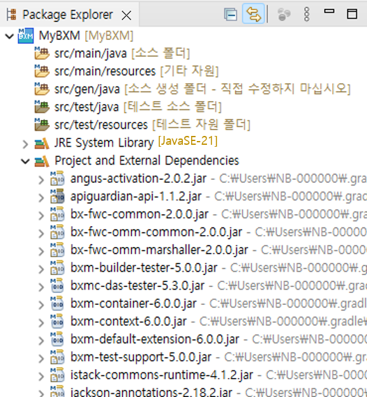
Task: Maximize the Package Explorer view
Action: [352, 14]
